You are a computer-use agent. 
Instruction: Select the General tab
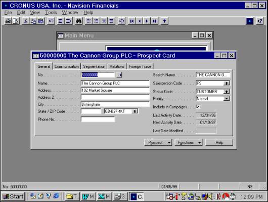tap(44, 66)
